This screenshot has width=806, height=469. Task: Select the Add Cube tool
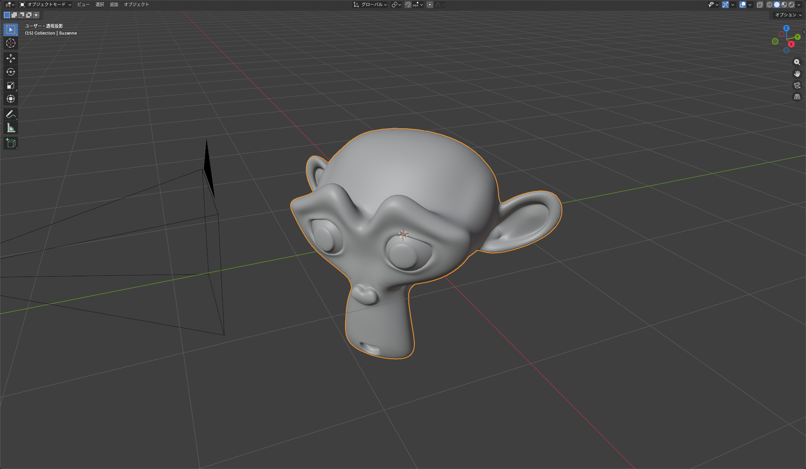coord(11,143)
